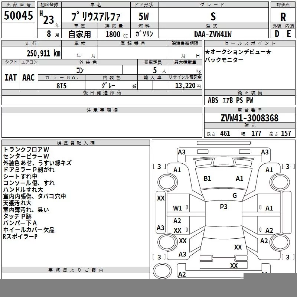
Task: Click the note コンソール傷、すれ
Action: tap(29, 183)
